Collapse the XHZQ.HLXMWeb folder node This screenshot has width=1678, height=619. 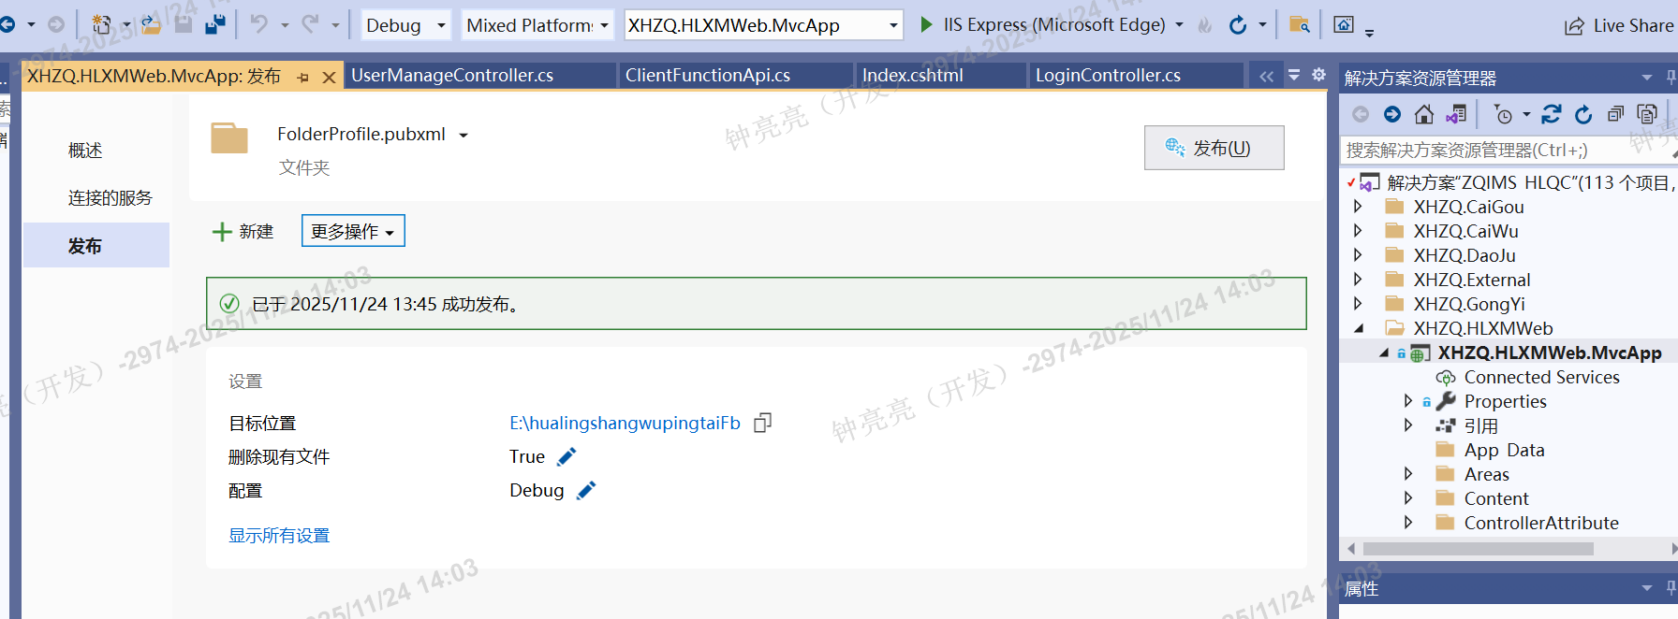tap(1359, 328)
